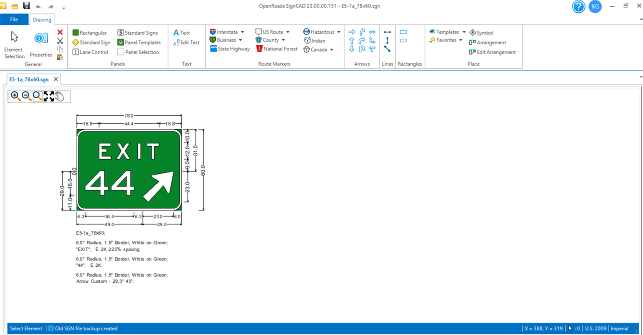
Task: Choose the rounded rectangle shape tool
Action: tap(403, 41)
